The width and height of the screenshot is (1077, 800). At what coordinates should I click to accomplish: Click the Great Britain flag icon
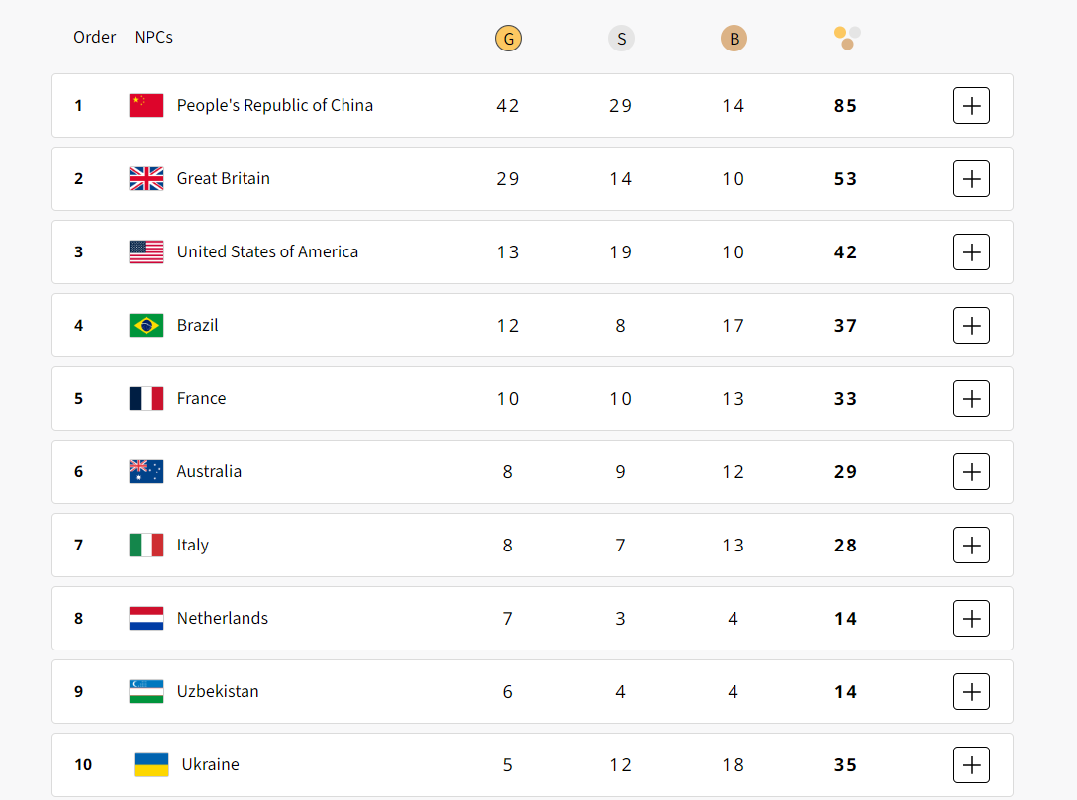pyautogui.click(x=147, y=178)
